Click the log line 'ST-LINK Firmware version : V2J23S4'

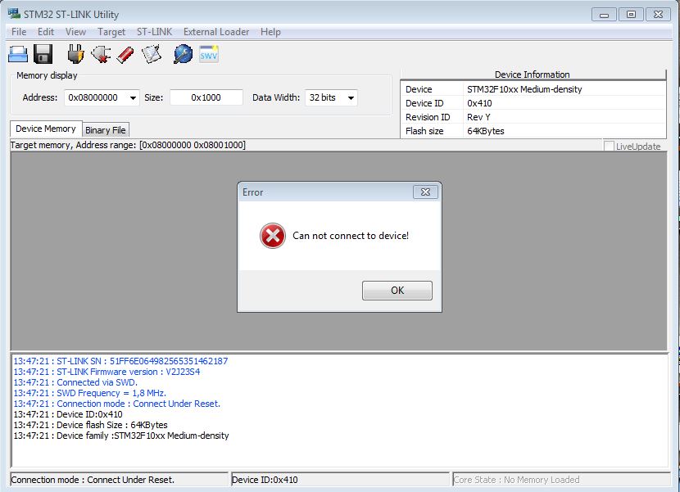107,372
